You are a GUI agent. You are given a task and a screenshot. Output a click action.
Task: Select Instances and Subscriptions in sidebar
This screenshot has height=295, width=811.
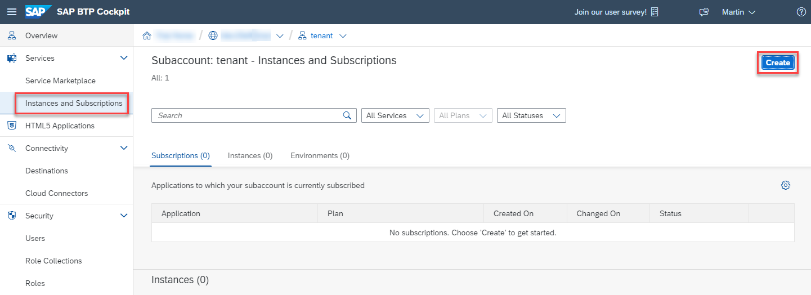74,103
